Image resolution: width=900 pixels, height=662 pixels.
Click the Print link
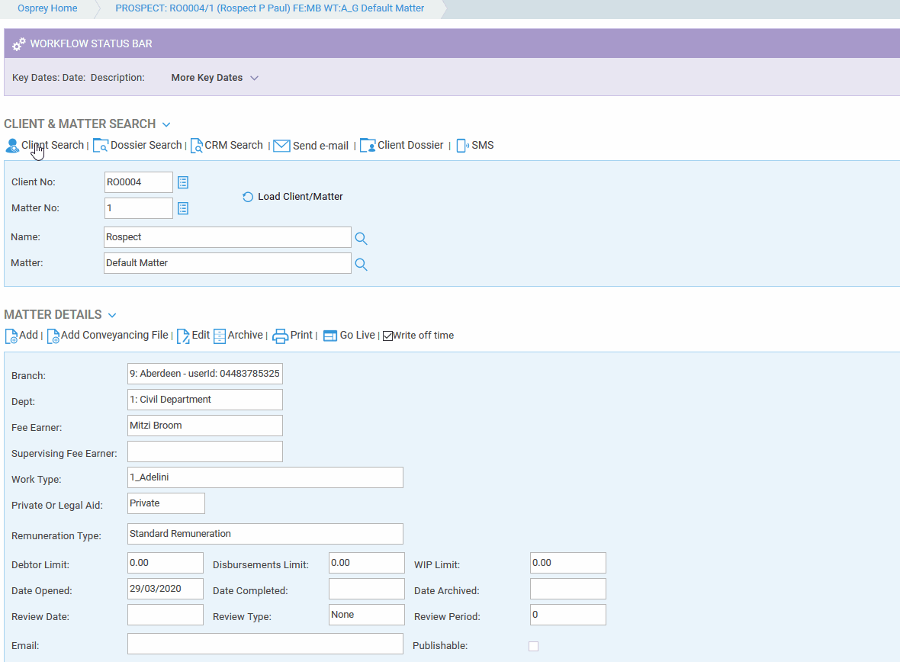click(301, 336)
